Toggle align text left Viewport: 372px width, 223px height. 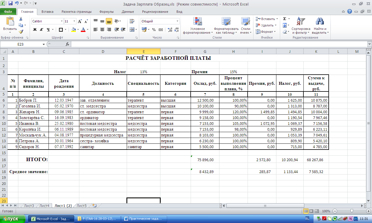(96, 29)
